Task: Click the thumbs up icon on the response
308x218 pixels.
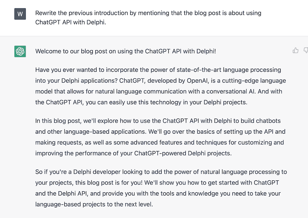Action: [296, 51]
